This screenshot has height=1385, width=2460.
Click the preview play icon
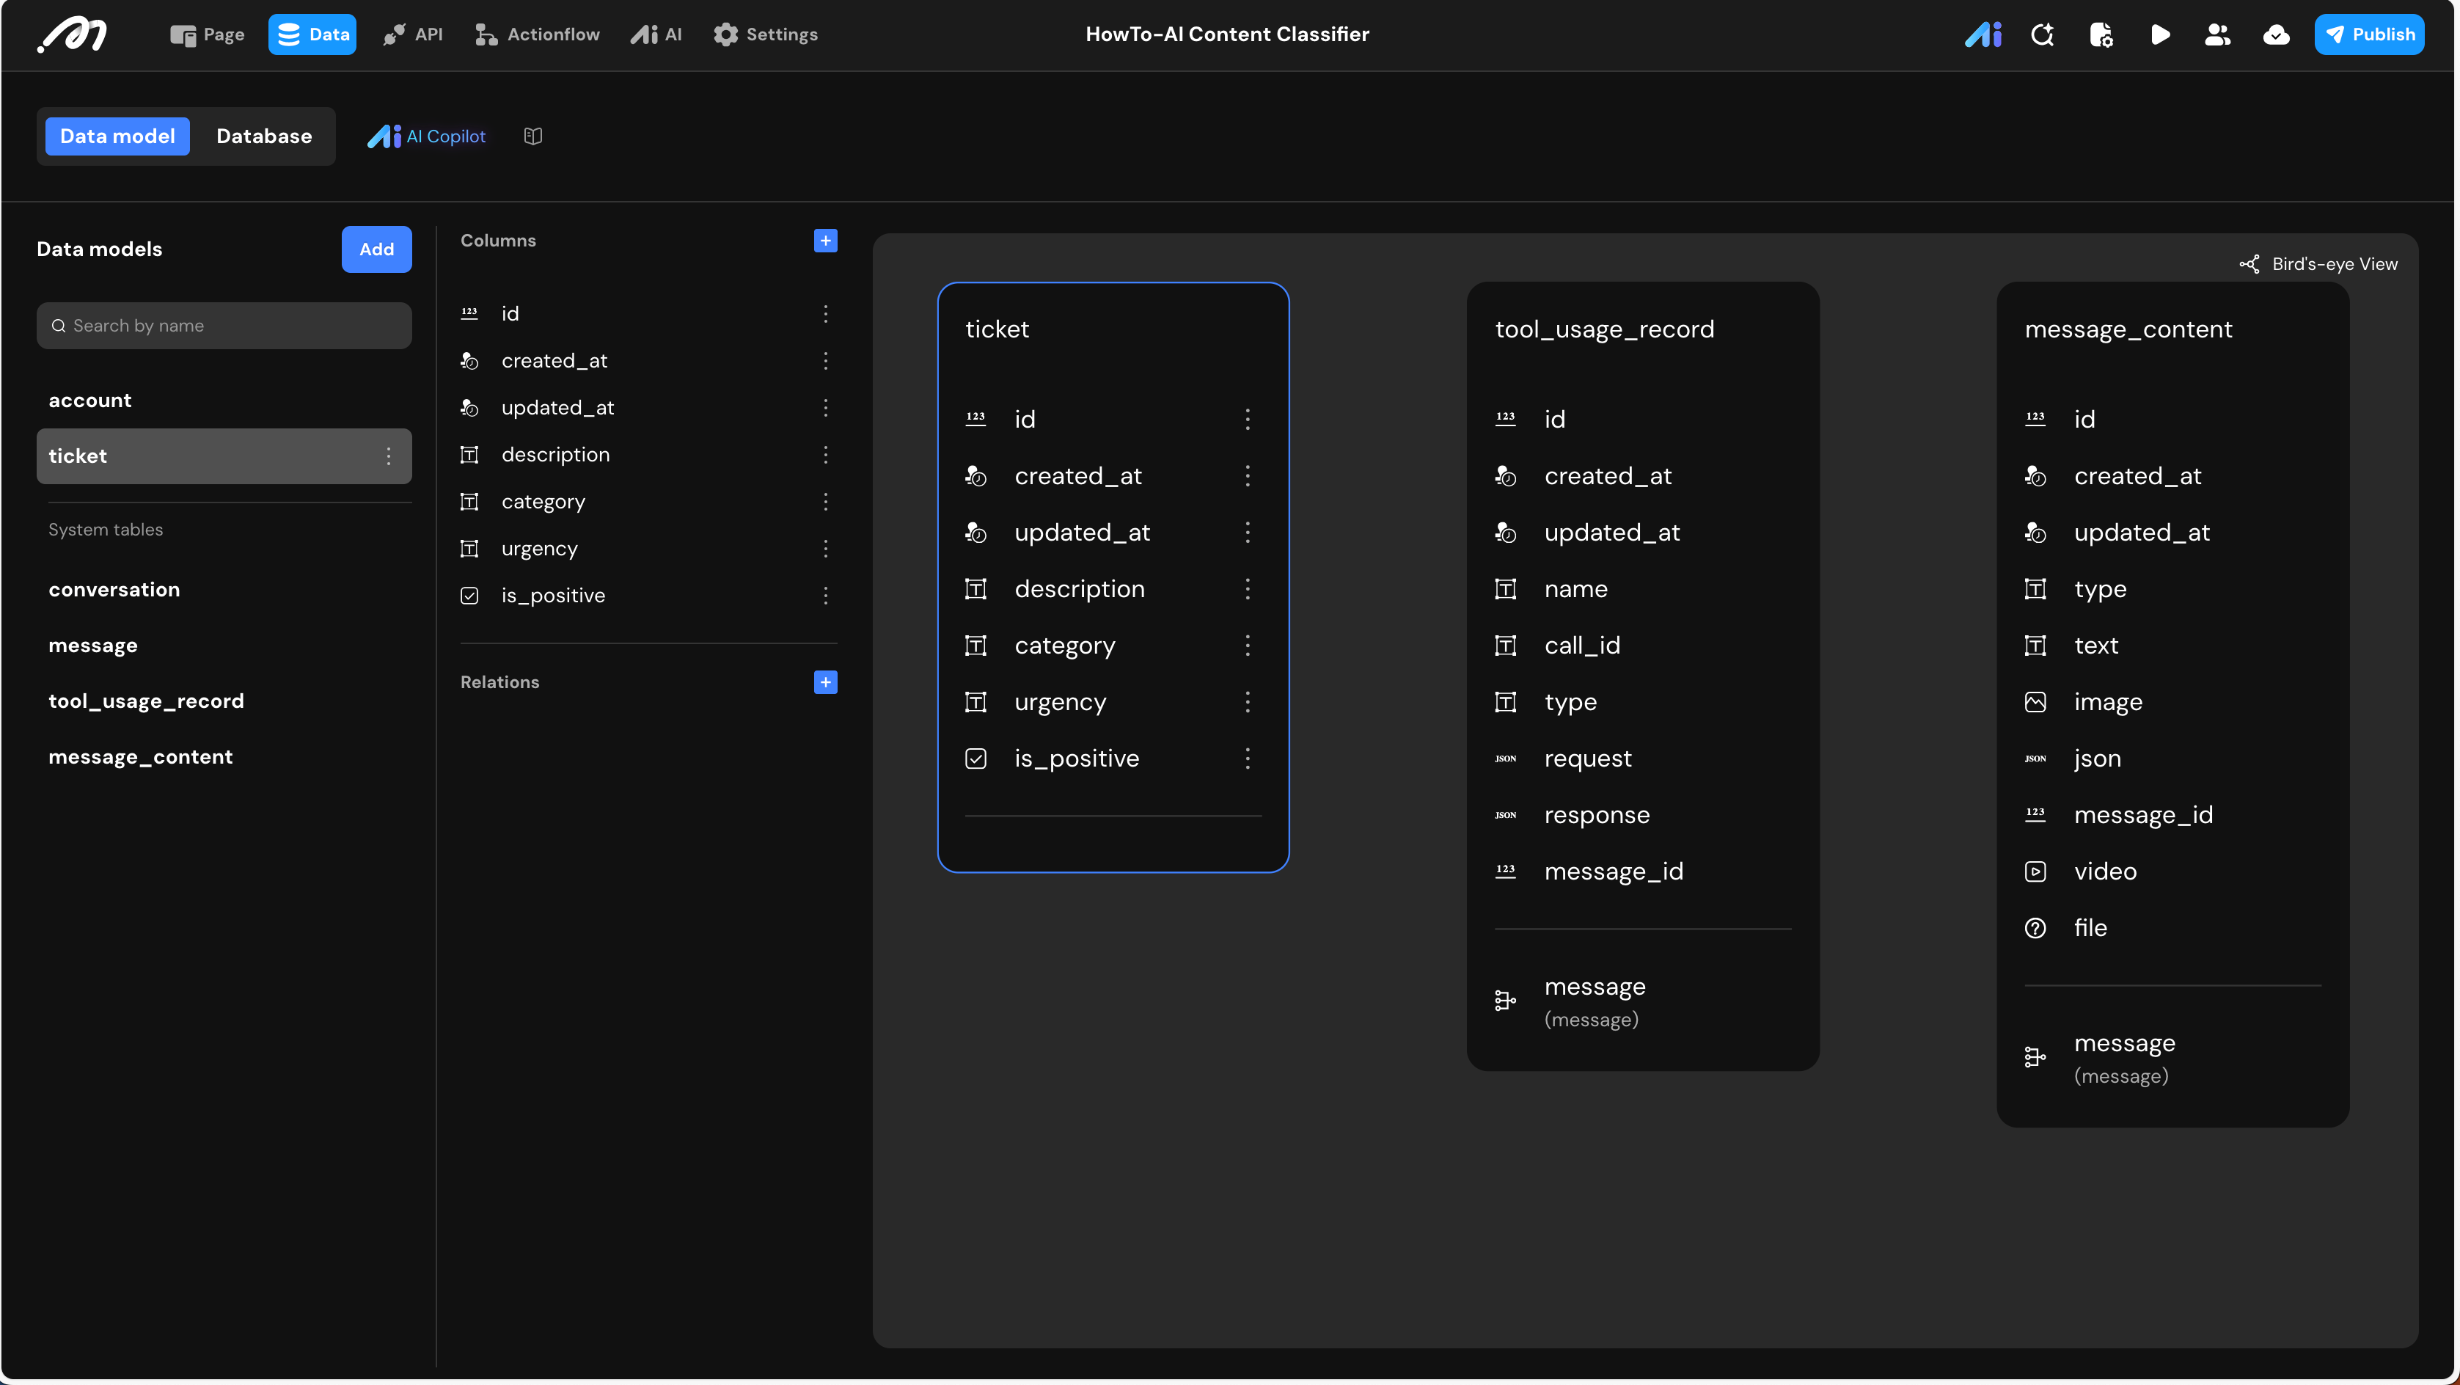(2160, 34)
